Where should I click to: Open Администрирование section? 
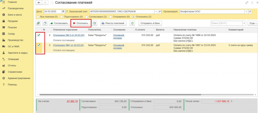[19, 78]
